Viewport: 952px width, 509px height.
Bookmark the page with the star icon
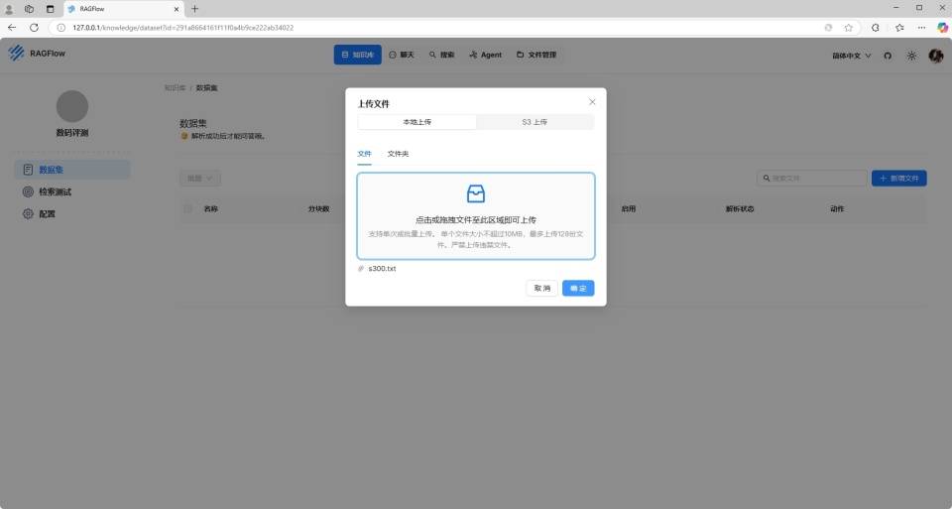pos(848,28)
